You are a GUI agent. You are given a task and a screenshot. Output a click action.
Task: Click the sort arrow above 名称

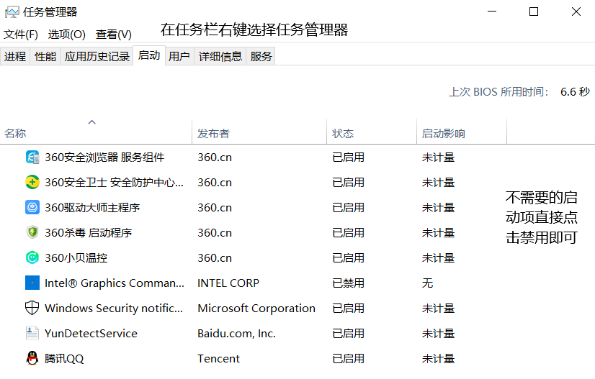pyautogui.click(x=91, y=122)
